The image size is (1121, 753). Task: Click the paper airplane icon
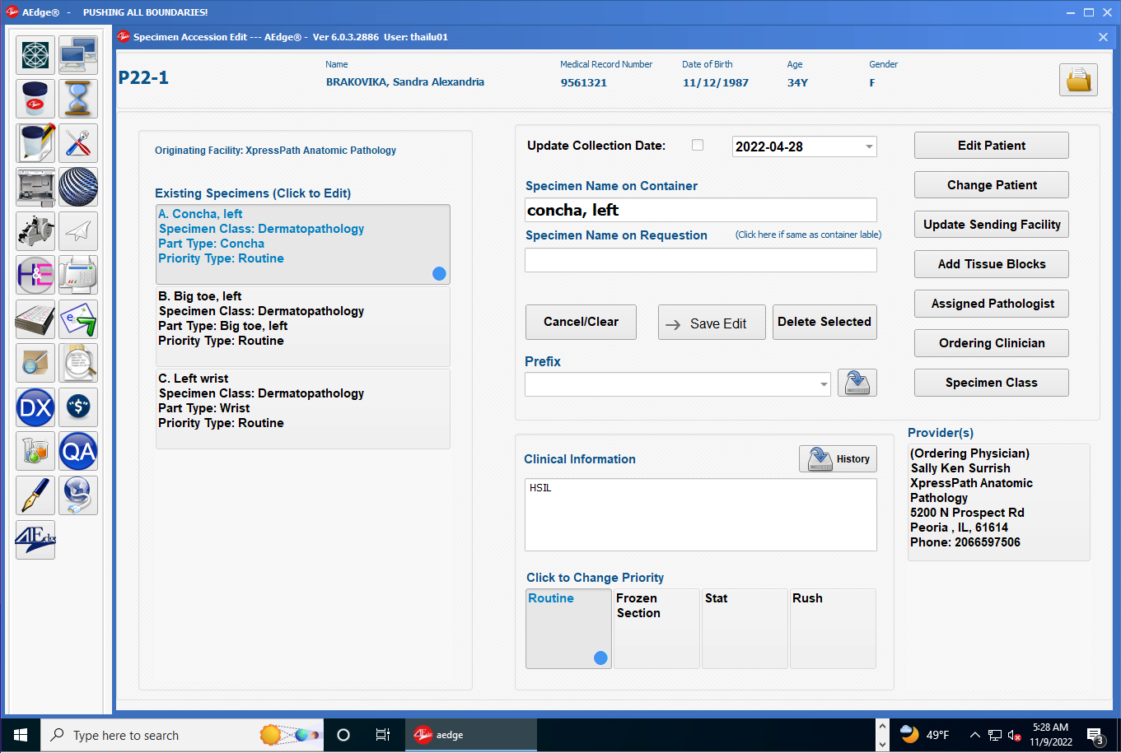pos(78,231)
